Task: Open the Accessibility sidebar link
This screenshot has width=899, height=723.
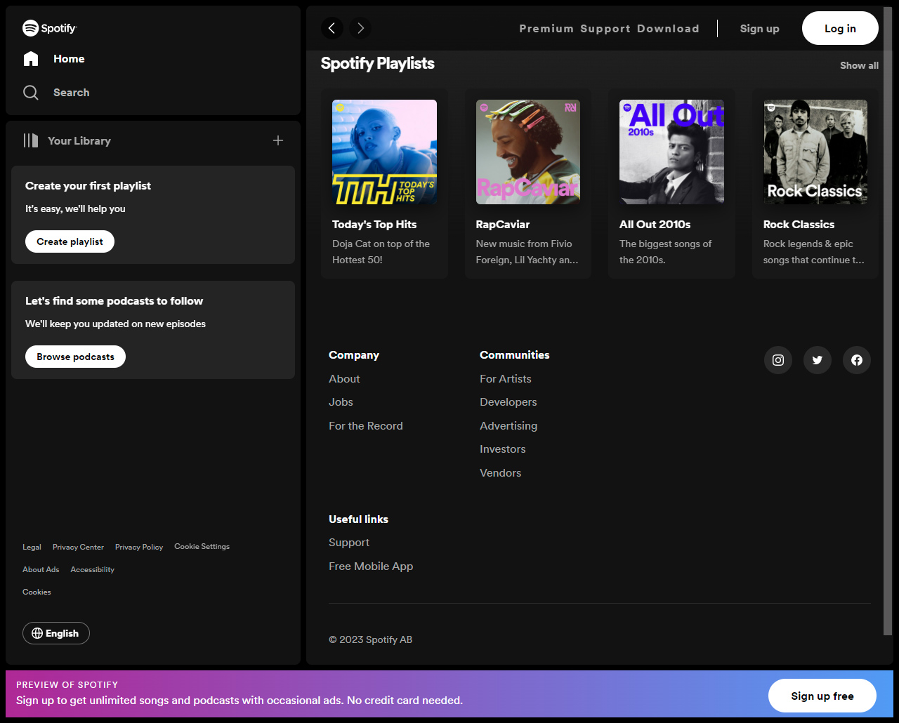Action: (93, 569)
